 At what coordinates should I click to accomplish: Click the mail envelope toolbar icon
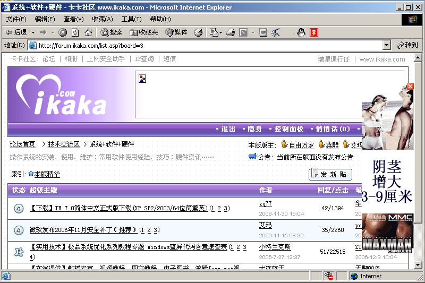[214, 33]
